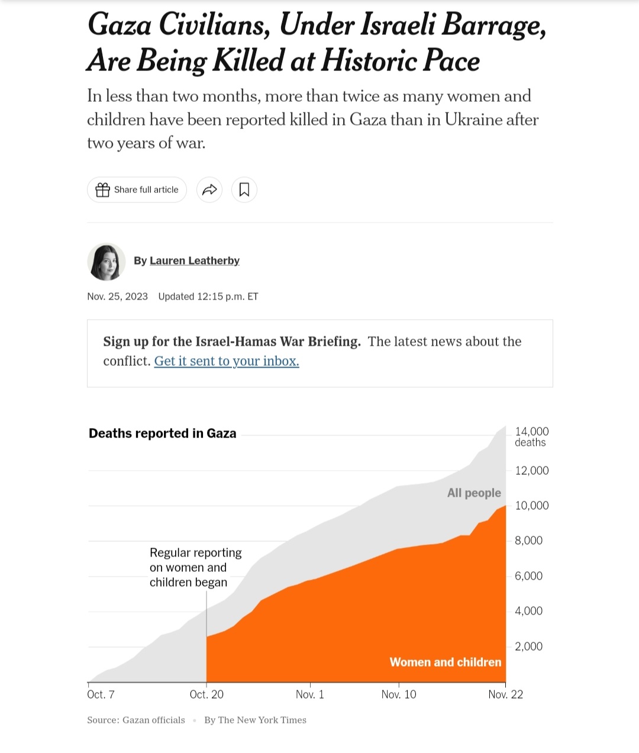The image size is (639, 753).
Task: Click the 'Sign up for the Israel-Hamas War Briefing' text
Action: (232, 342)
